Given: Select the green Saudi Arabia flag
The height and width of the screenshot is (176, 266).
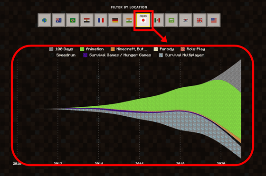Looking at the screenshot, I should tap(171, 20).
